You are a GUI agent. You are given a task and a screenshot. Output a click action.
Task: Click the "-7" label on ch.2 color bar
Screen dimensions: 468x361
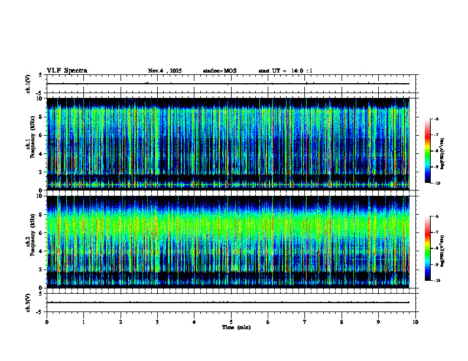coord(436,232)
